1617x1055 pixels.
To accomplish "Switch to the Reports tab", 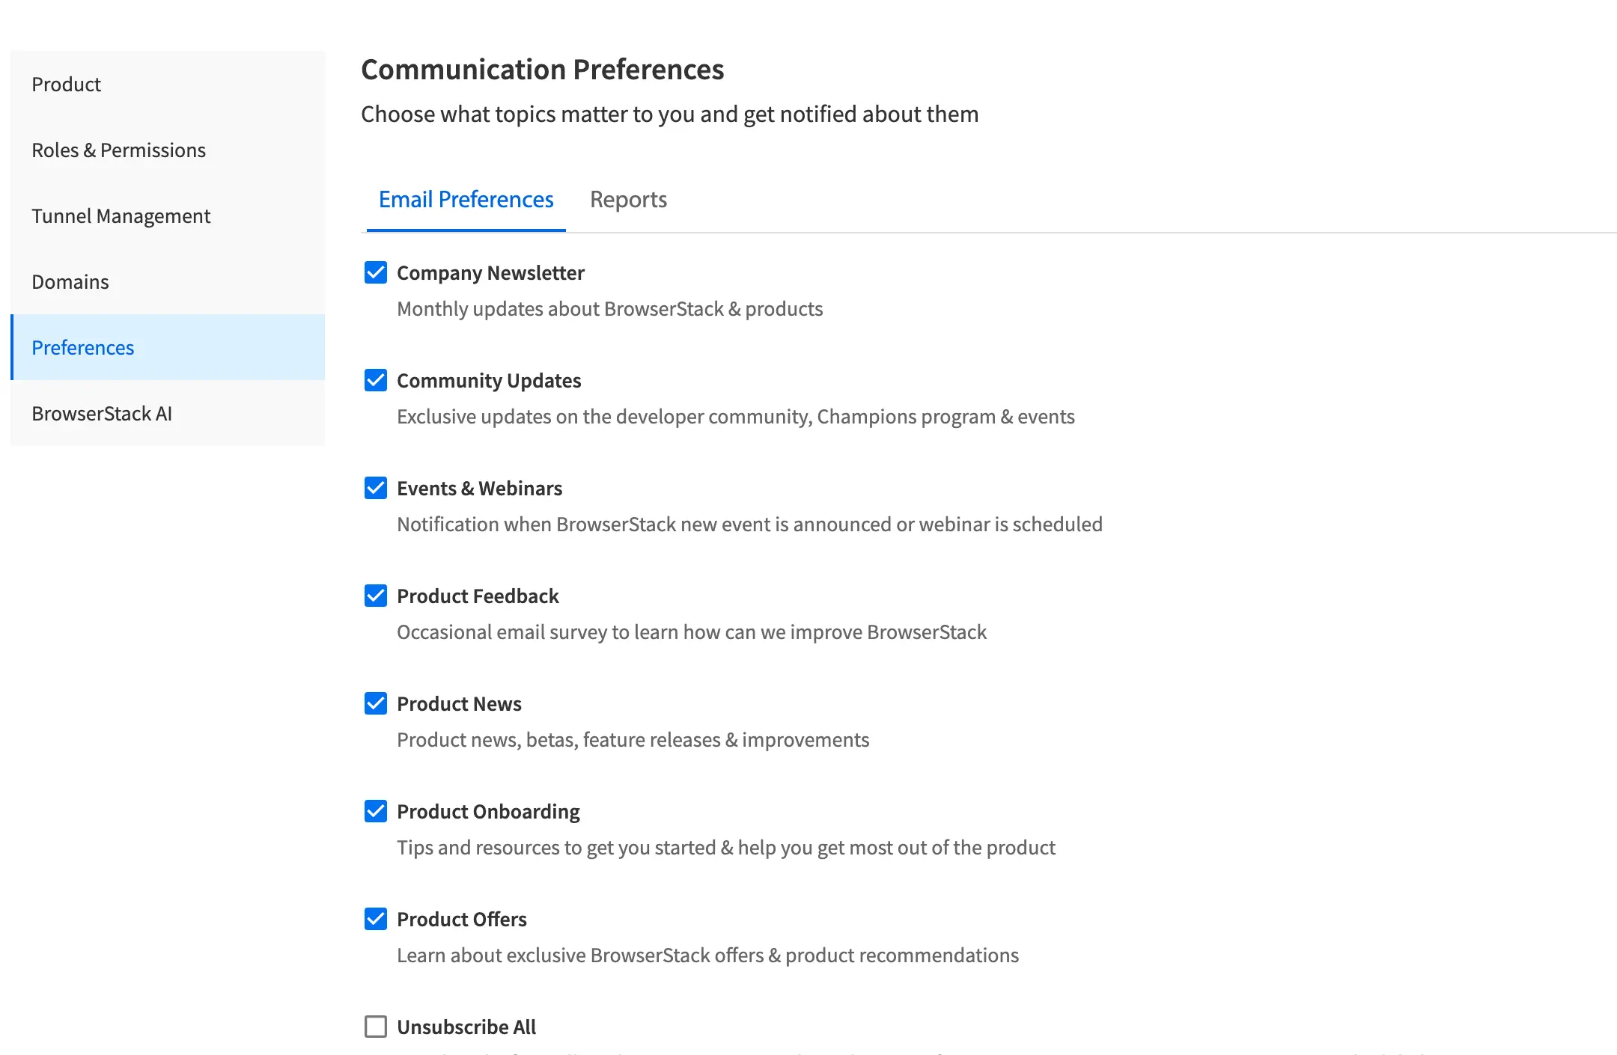I will point(628,199).
